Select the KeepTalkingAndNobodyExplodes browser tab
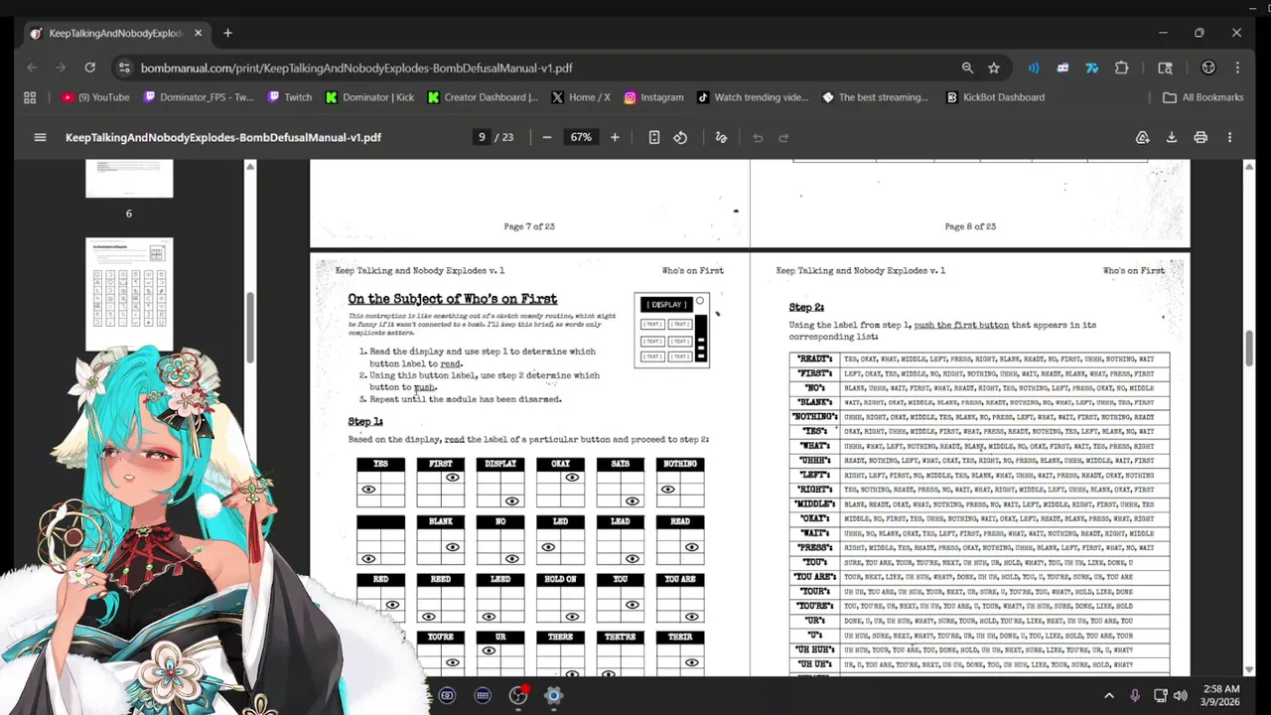The width and height of the screenshot is (1271, 715). (116, 33)
